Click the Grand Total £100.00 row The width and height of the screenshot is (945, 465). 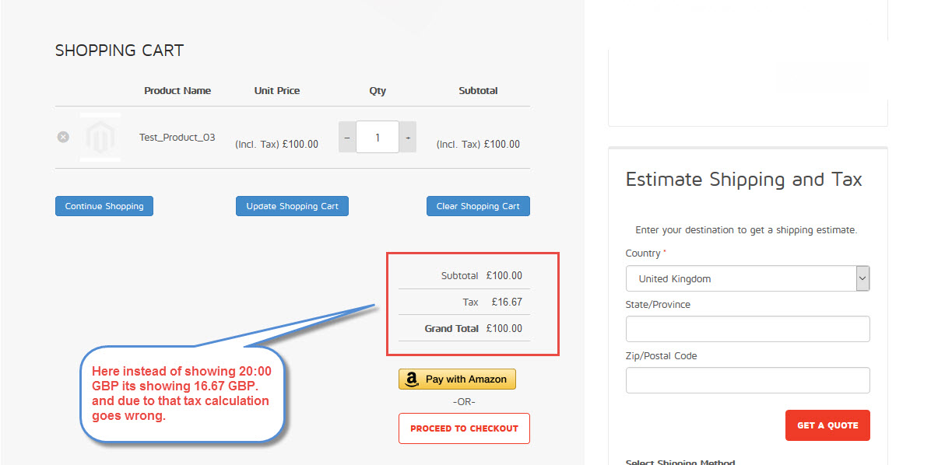(x=464, y=328)
